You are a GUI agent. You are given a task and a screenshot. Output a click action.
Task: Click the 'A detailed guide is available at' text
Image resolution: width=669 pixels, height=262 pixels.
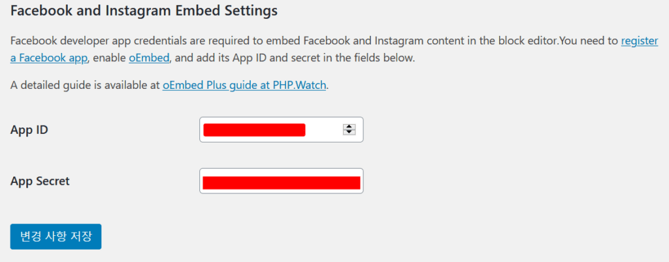85,85
